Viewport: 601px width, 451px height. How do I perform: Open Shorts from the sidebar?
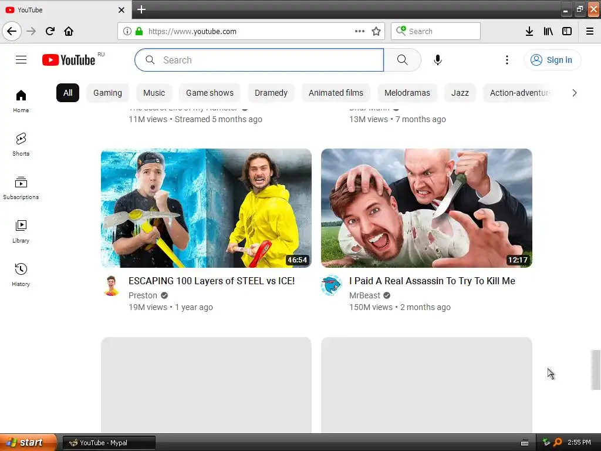pyautogui.click(x=21, y=144)
